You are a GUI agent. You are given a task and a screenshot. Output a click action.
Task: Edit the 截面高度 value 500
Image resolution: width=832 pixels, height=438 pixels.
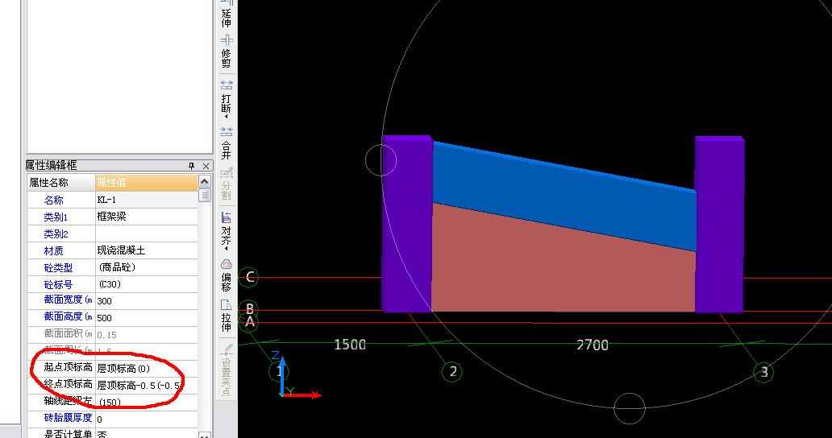click(147, 318)
